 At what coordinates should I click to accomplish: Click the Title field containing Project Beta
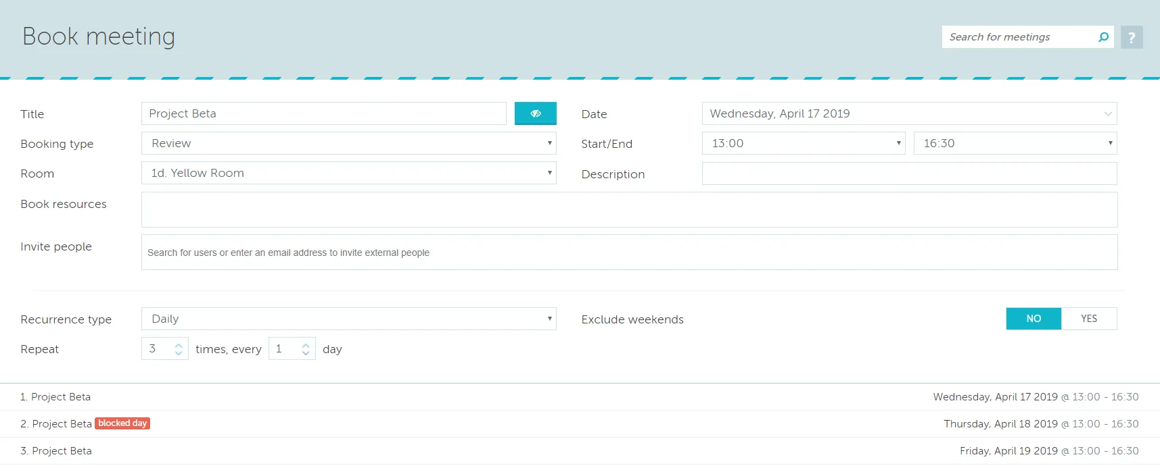coord(323,113)
